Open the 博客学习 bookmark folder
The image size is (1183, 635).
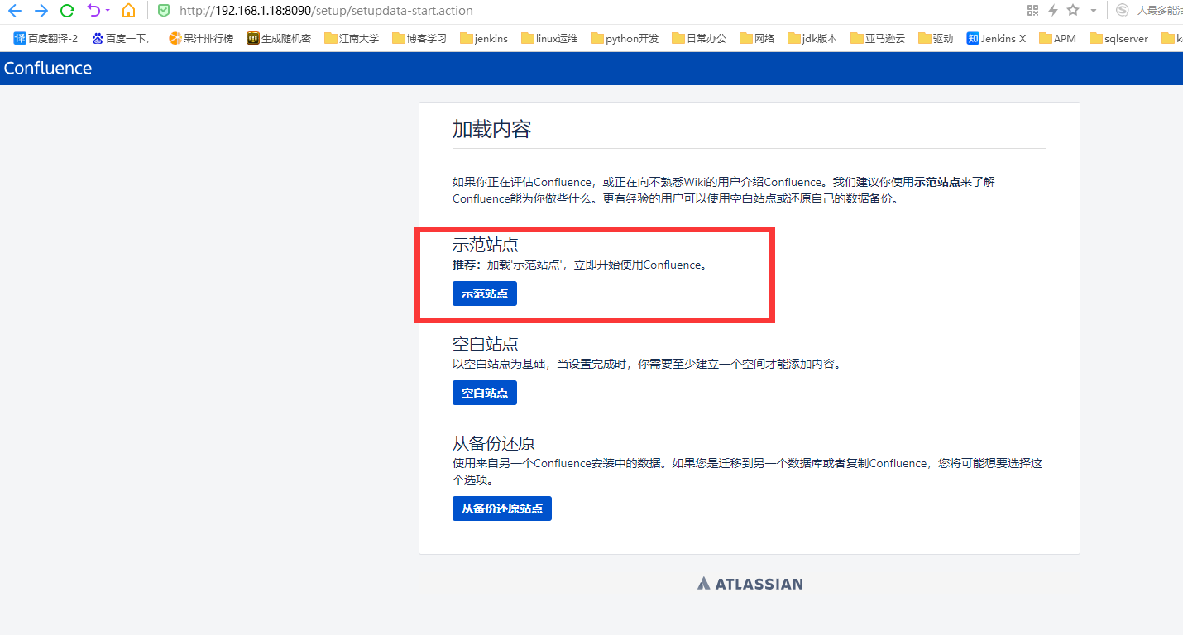[x=419, y=38]
